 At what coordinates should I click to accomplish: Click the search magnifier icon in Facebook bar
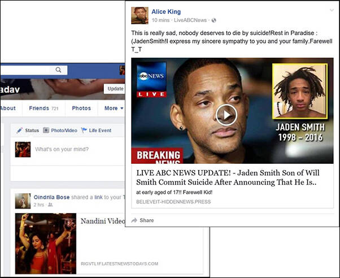pyautogui.click(x=58, y=70)
